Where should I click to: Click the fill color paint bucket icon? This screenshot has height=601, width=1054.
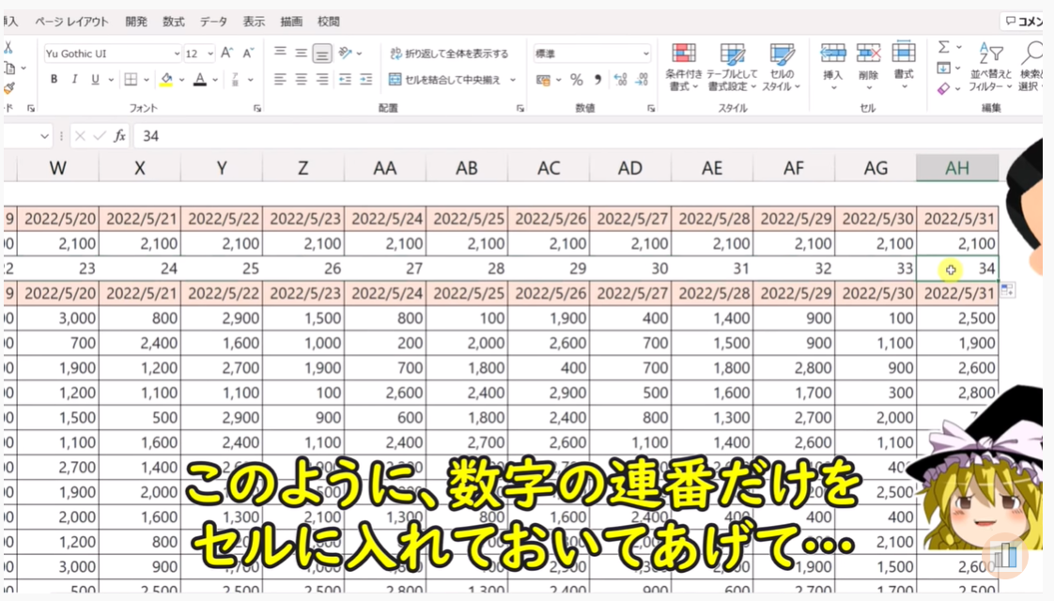166,80
